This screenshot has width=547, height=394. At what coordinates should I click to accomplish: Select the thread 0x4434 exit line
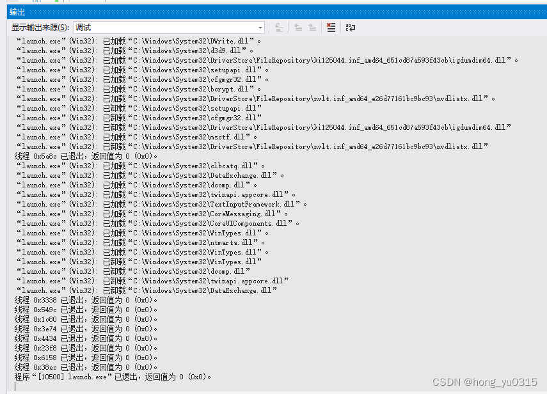click(x=86, y=338)
